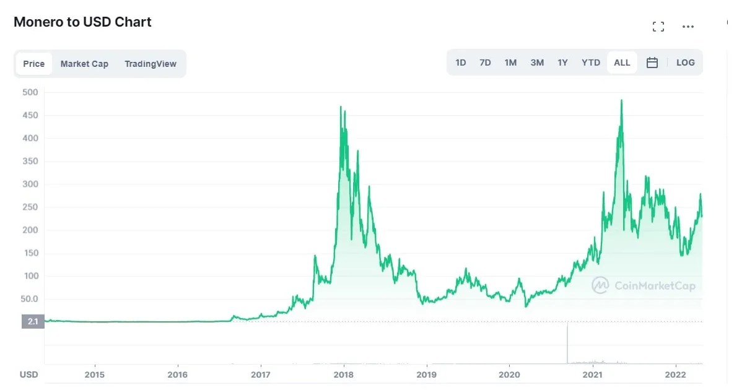Select the Price tab
This screenshot has height=390, width=734.
click(x=33, y=63)
